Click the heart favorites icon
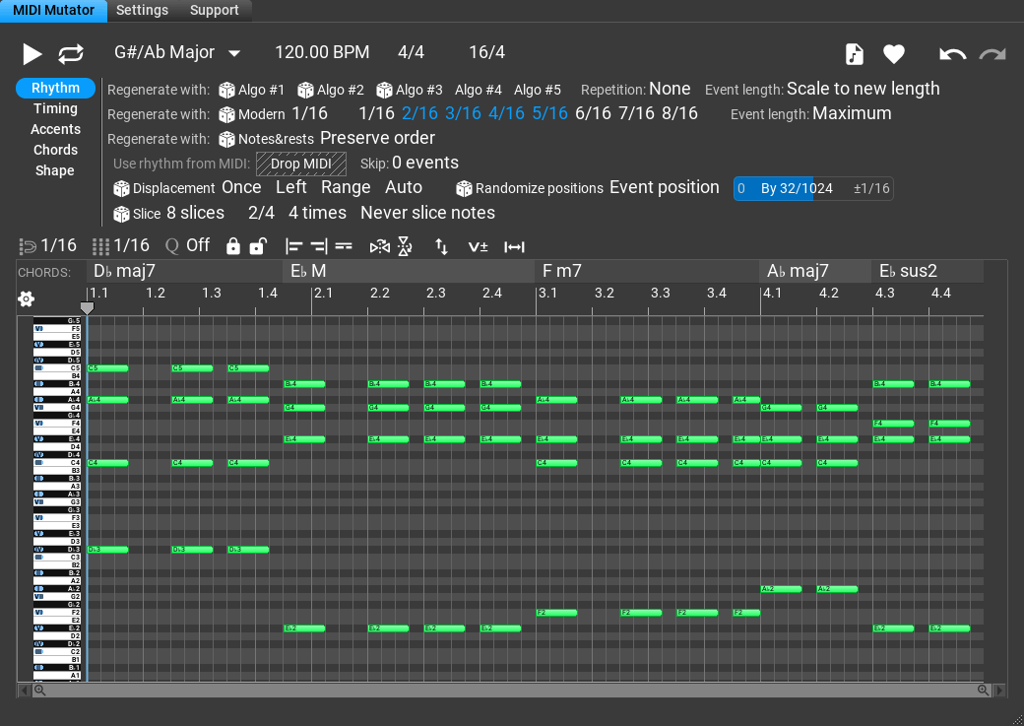1024x726 pixels. [893, 54]
